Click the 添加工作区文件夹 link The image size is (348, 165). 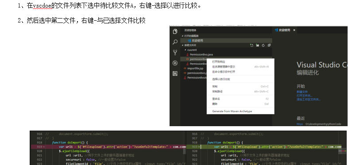coord(309,100)
